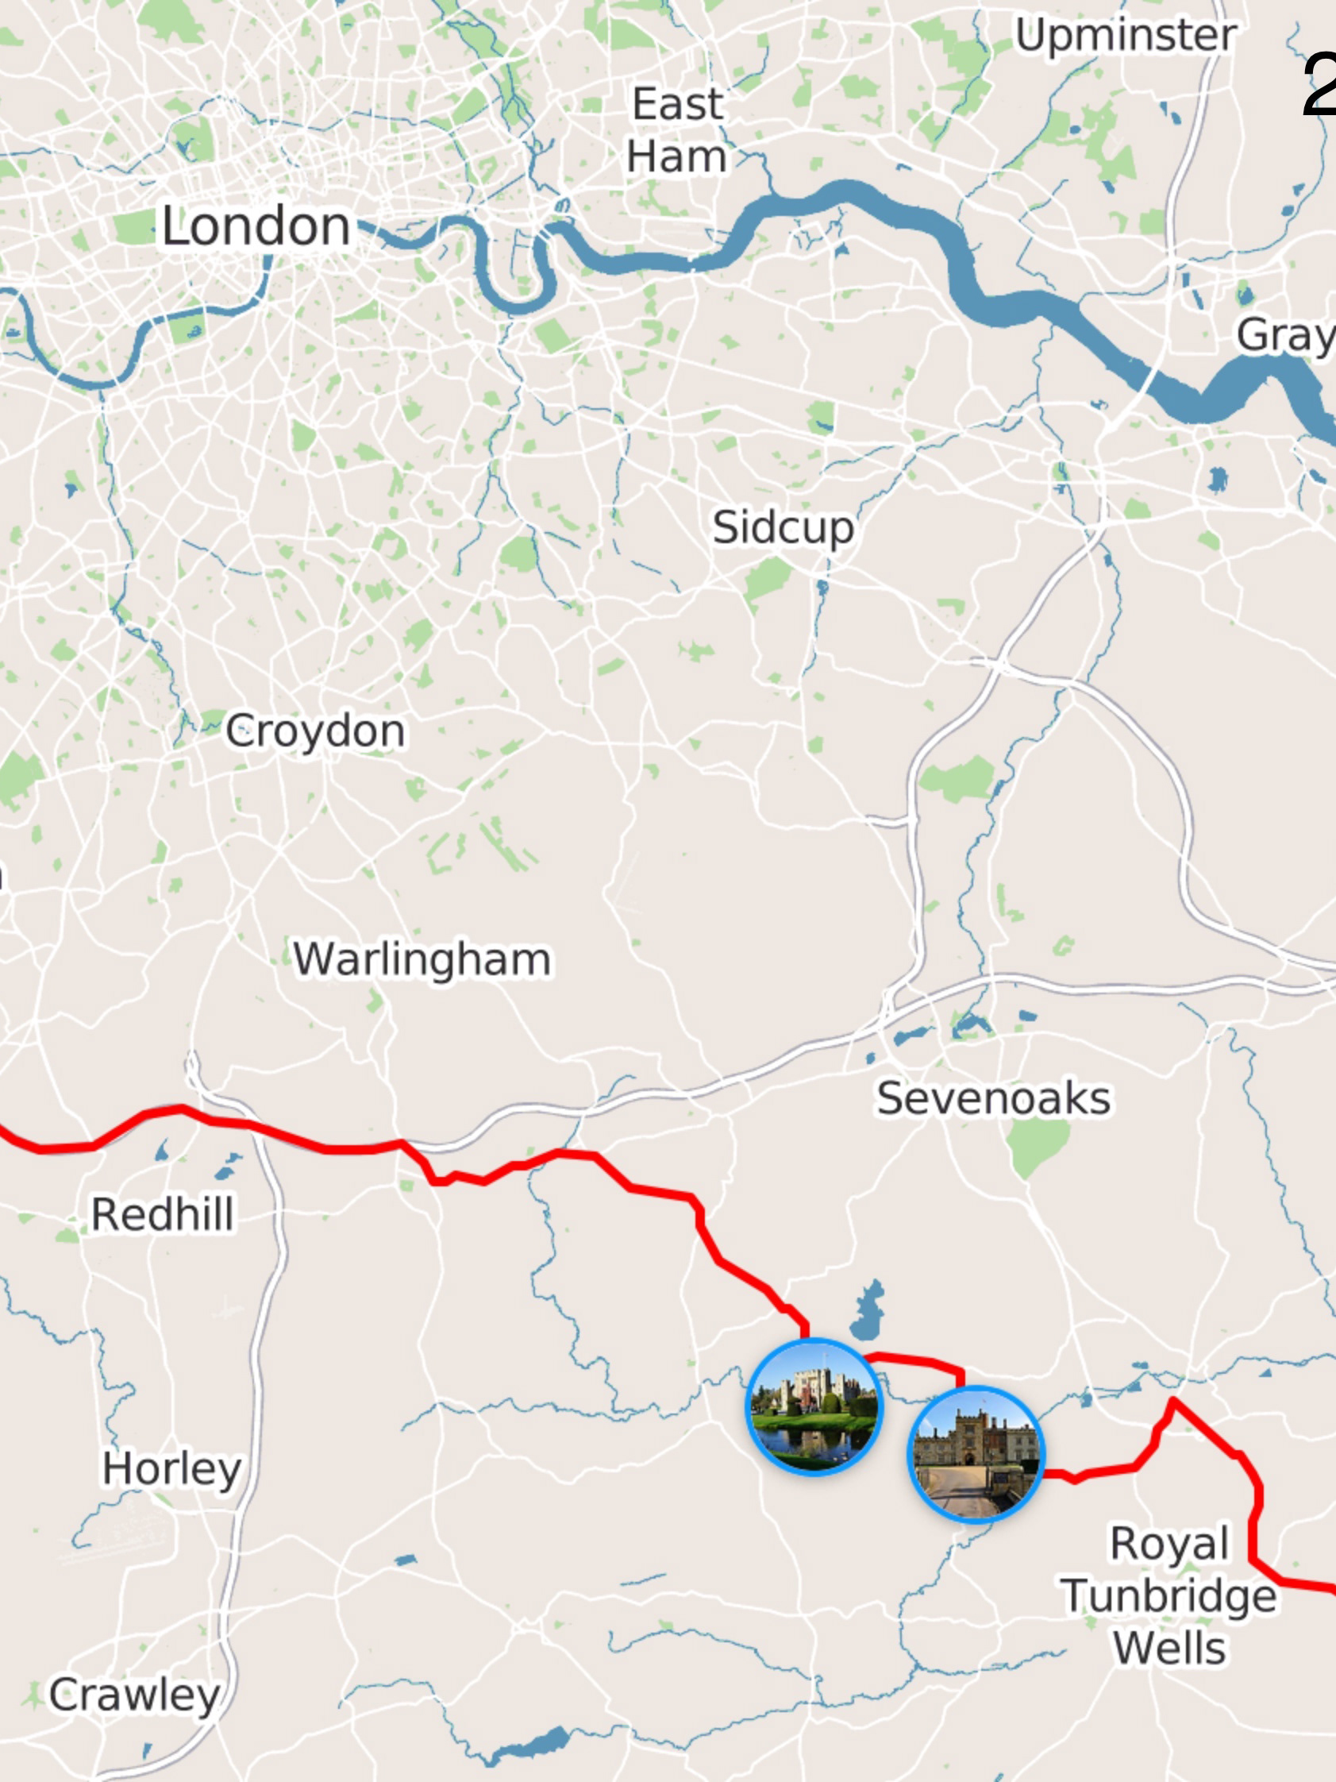Click the large black numeral at top right
Screen dimensions: 1336x1782
click(x=1319, y=85)
